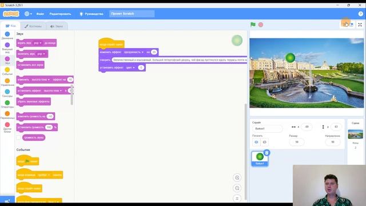Select the События block category
The width and height of the screenshot is (366, 206).
[7, 71]
